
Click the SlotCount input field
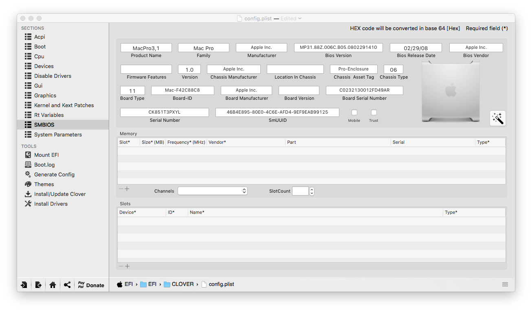pyautogui.click(x=301, y=191)
